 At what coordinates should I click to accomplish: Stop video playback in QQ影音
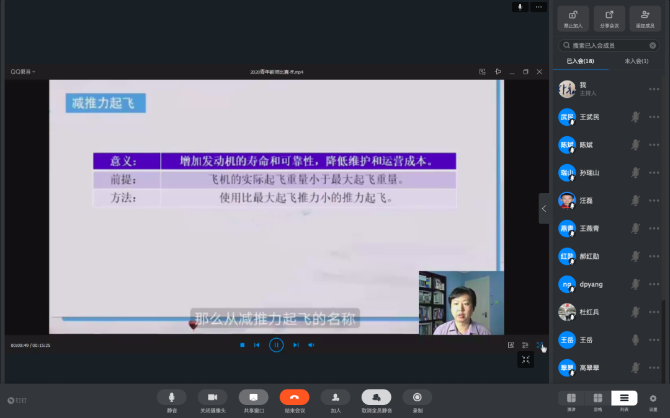tap(243, 345)
